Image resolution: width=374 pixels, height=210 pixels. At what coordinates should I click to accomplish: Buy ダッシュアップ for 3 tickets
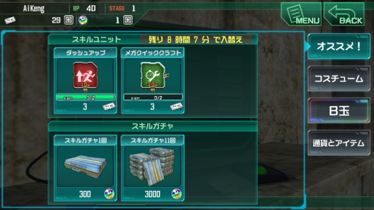click(x=85, y=107)
